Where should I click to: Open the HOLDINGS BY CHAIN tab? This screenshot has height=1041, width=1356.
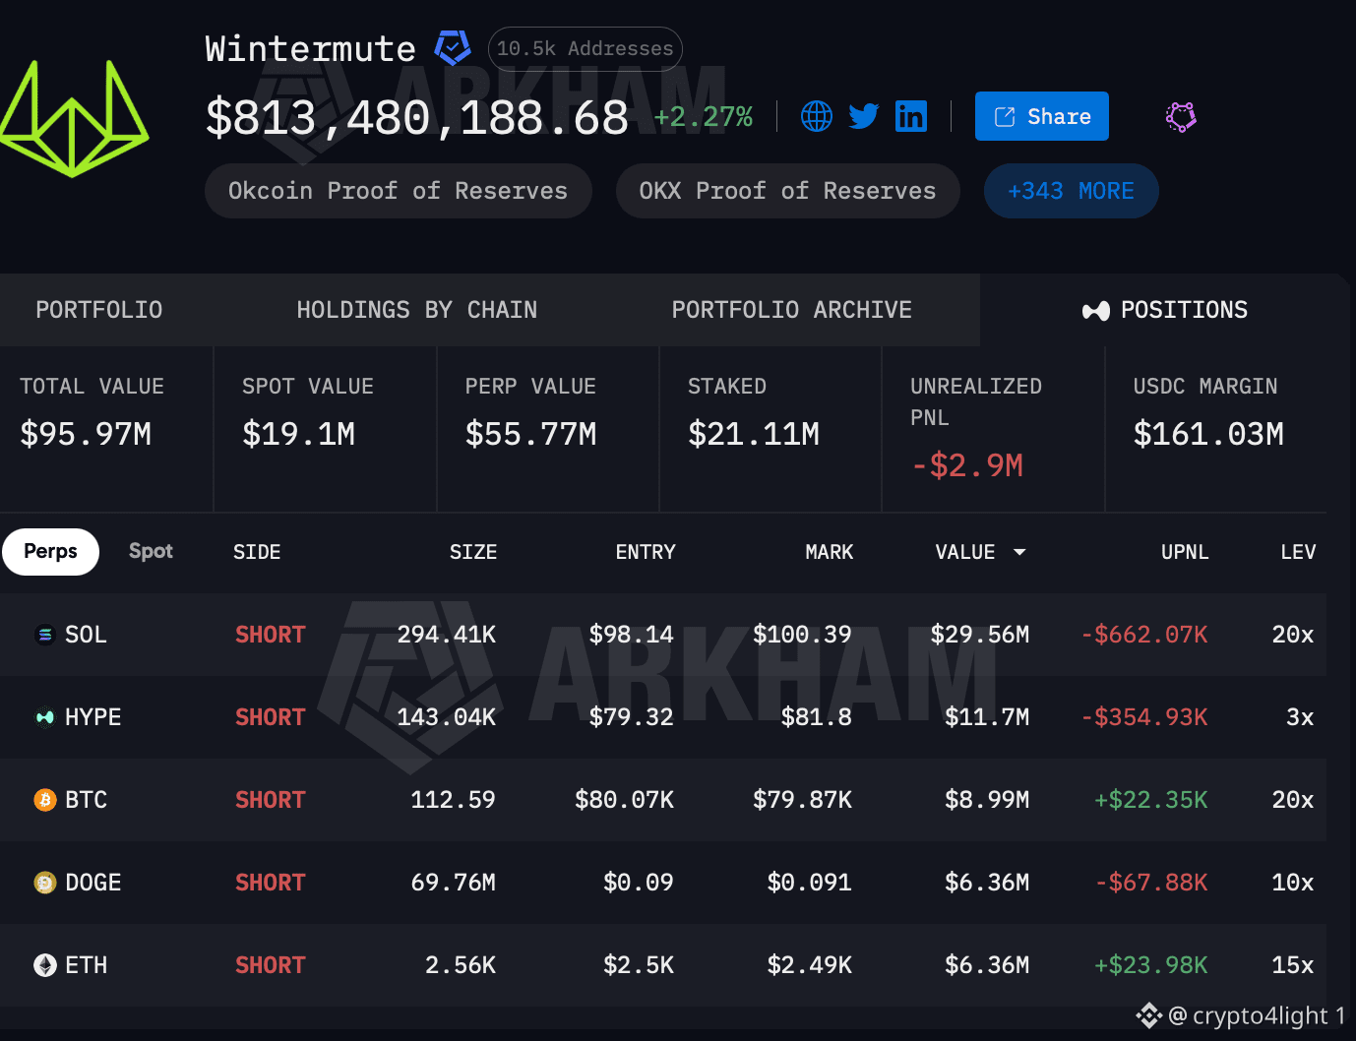coord(417,310)
